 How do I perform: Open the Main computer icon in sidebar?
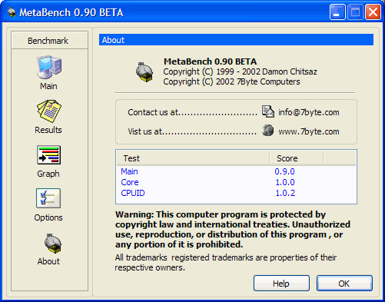coord(49,67)
